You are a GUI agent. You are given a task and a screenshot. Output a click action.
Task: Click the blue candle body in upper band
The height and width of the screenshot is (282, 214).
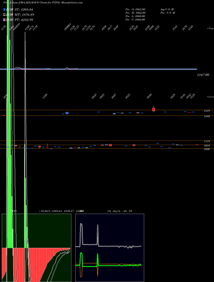(x=67, y=113)
